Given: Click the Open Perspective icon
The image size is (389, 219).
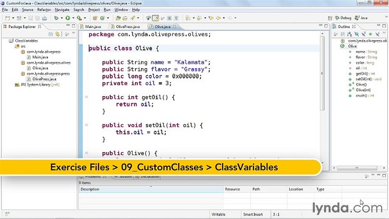Looking at the screenshot, I should (x=330, y=18).
